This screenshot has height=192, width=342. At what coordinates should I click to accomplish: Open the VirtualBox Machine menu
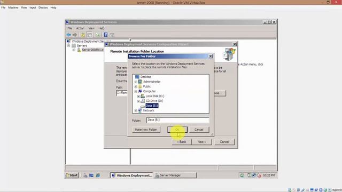click(13, 7)
